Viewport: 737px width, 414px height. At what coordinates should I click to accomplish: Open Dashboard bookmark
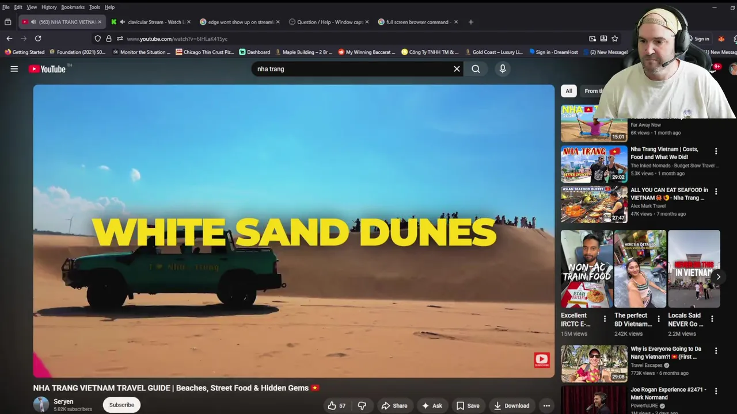[254, 52]
